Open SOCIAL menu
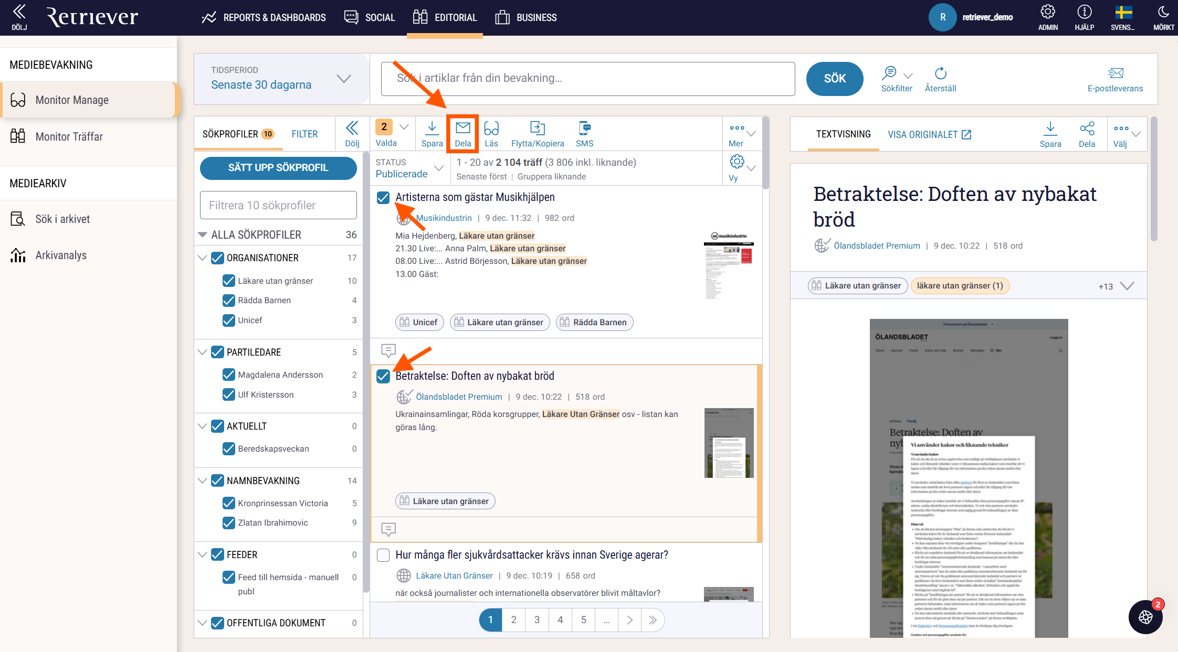Screen dimensions: 1178x652 tap(369, 17)
